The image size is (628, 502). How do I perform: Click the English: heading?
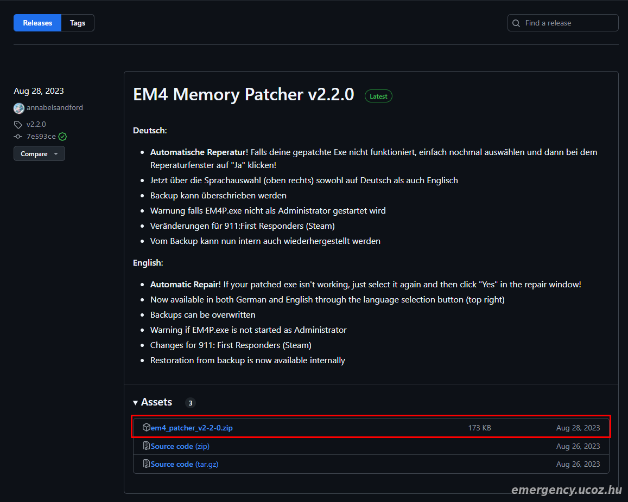[148, 263]
